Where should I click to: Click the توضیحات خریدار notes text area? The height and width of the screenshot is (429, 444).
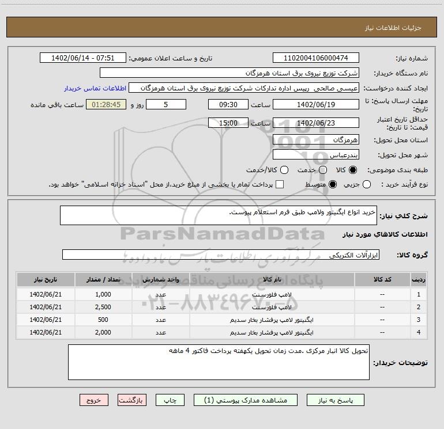[219, 362]
